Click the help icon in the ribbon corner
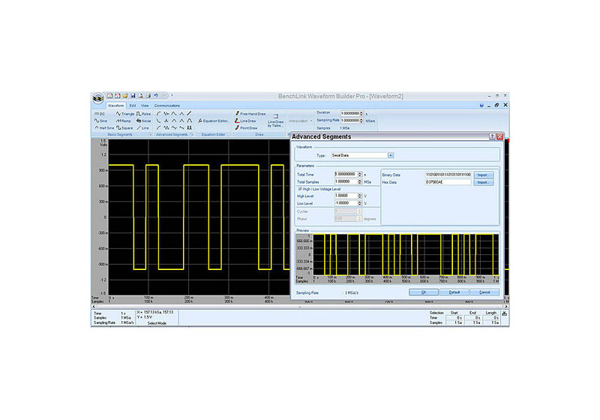Screen dimensions: 600x420 [481, 106]
